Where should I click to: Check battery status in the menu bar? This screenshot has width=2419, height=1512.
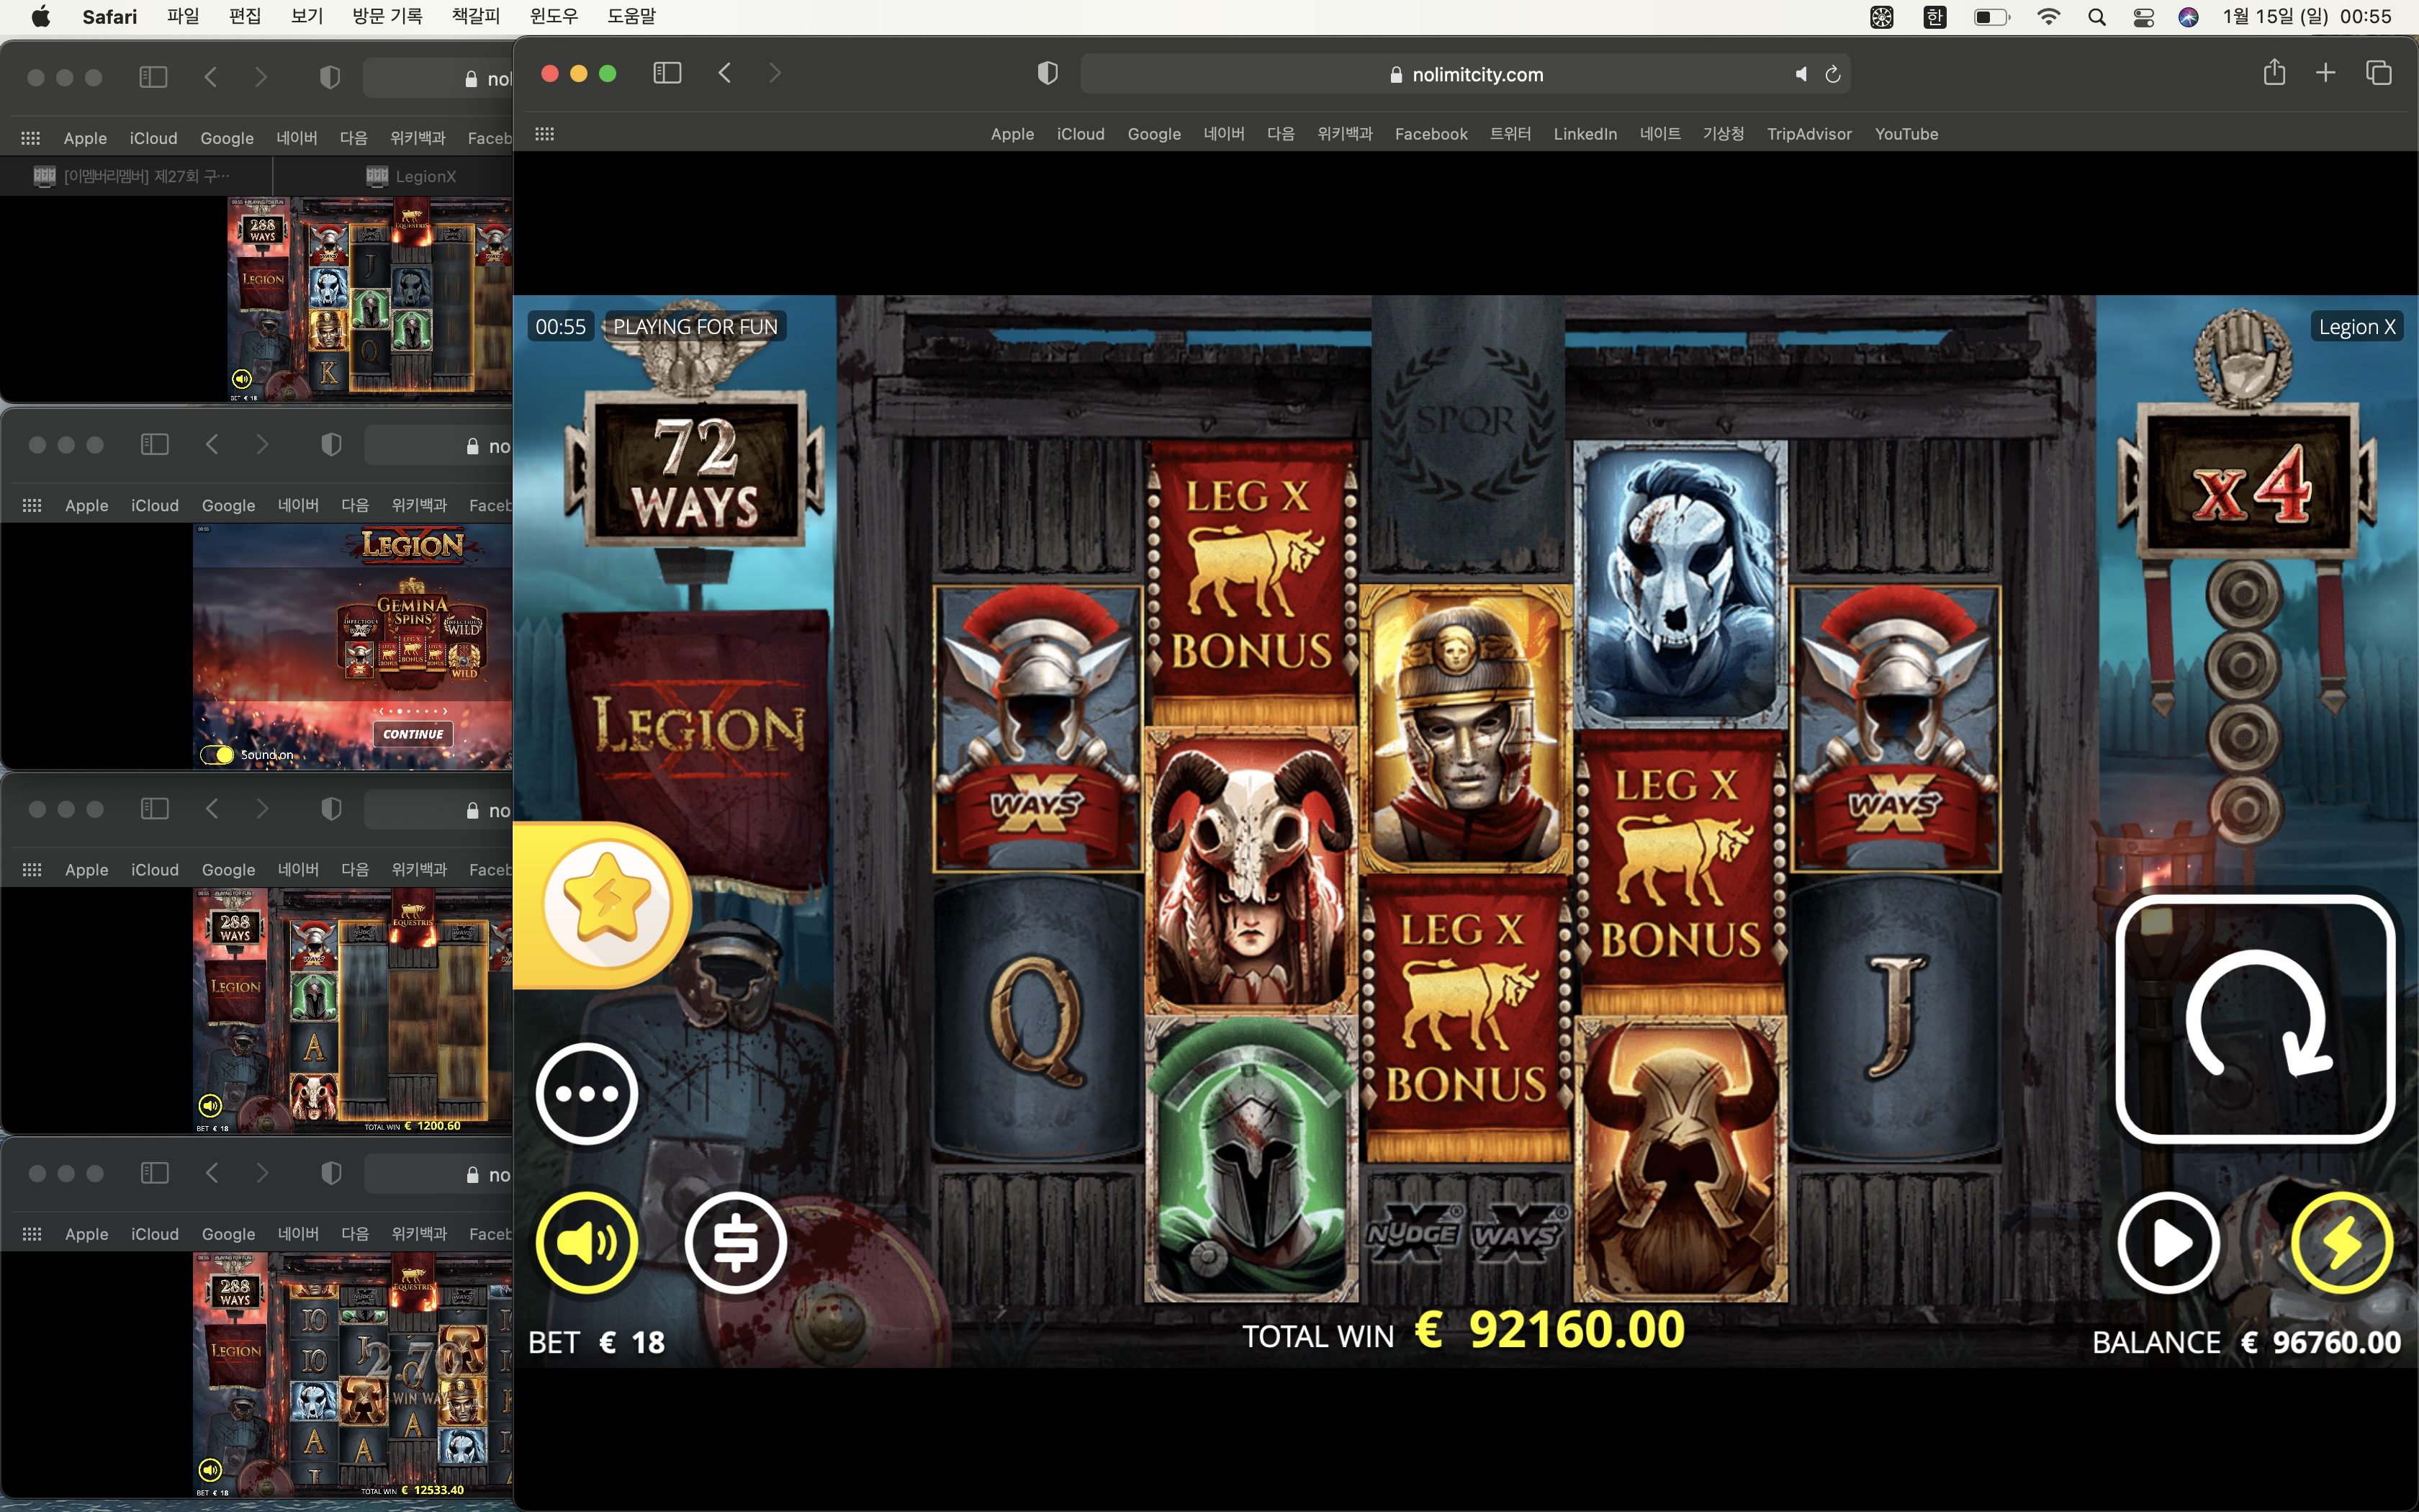[1991, 17]
